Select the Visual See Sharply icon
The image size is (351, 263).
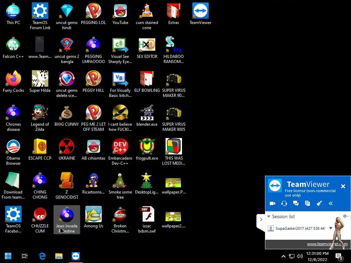click(x=120, y=50)
